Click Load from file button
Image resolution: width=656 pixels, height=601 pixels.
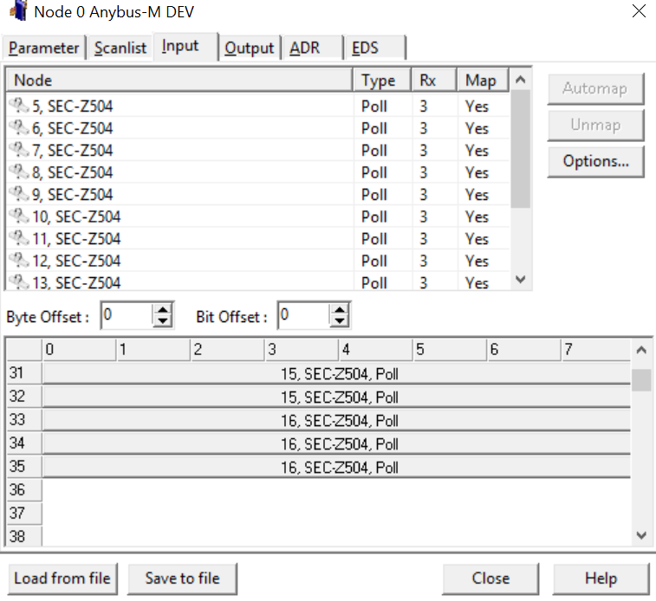click(62, 578)
